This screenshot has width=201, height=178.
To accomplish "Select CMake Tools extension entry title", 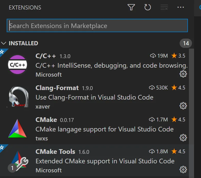I will (x=55, y=152).
